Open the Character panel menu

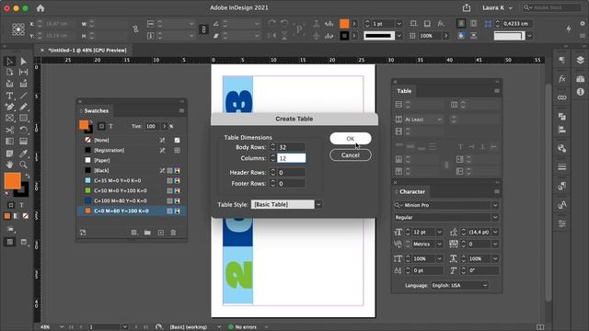tap(497, 191)
